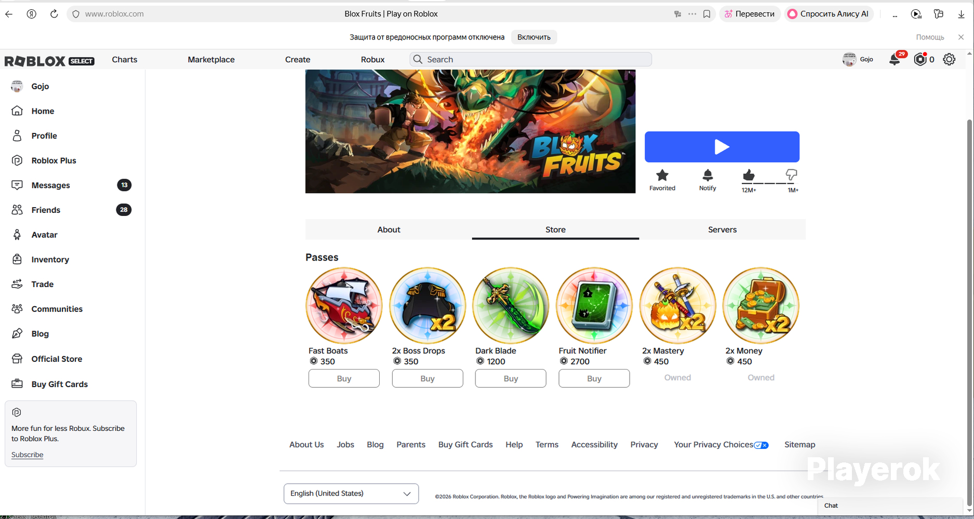
Task: Open the settings gear icon
Action: point(949,59)
